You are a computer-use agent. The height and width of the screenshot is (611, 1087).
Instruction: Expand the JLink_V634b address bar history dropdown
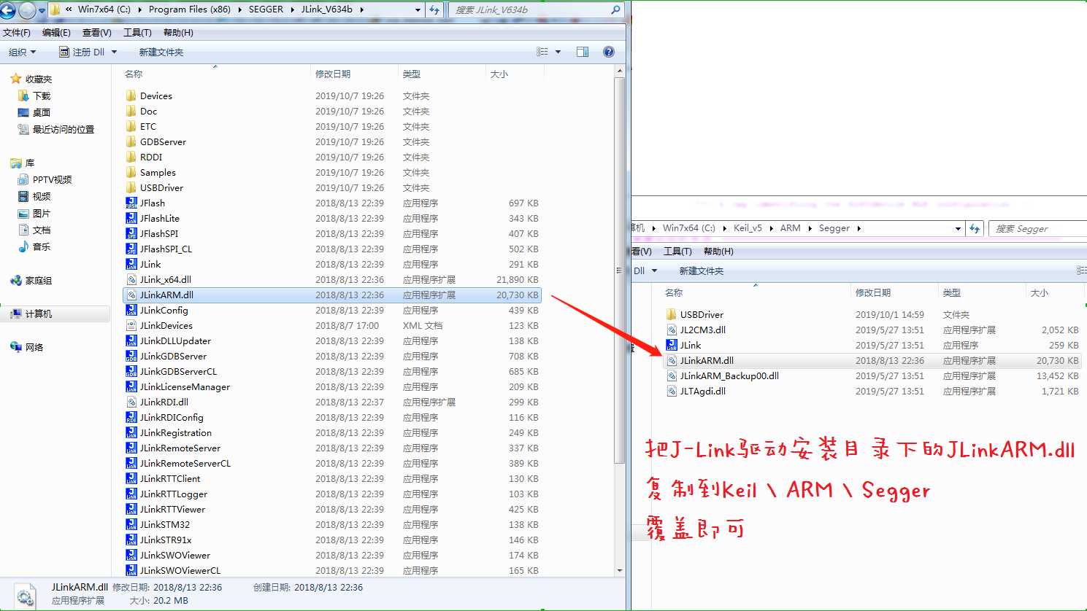coord(418,9)
